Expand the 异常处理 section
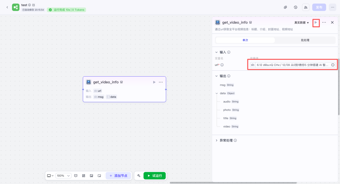Viewport: 340px width, 184px height. [x=217, y=140]
